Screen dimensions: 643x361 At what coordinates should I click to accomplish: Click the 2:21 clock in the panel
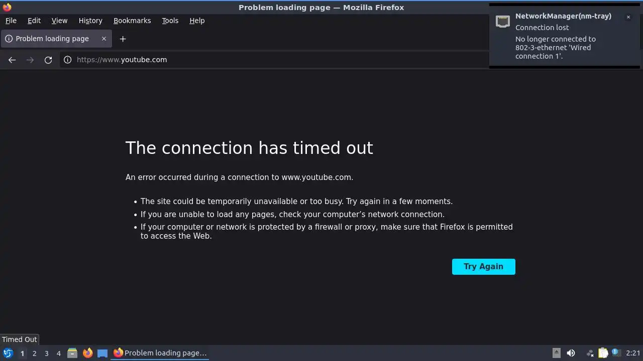tap(633, 353)
